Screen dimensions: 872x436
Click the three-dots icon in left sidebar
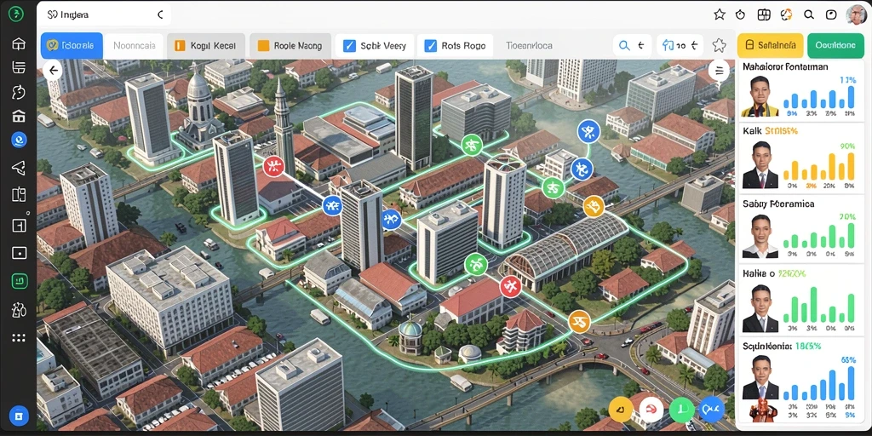tap(19, 337)
